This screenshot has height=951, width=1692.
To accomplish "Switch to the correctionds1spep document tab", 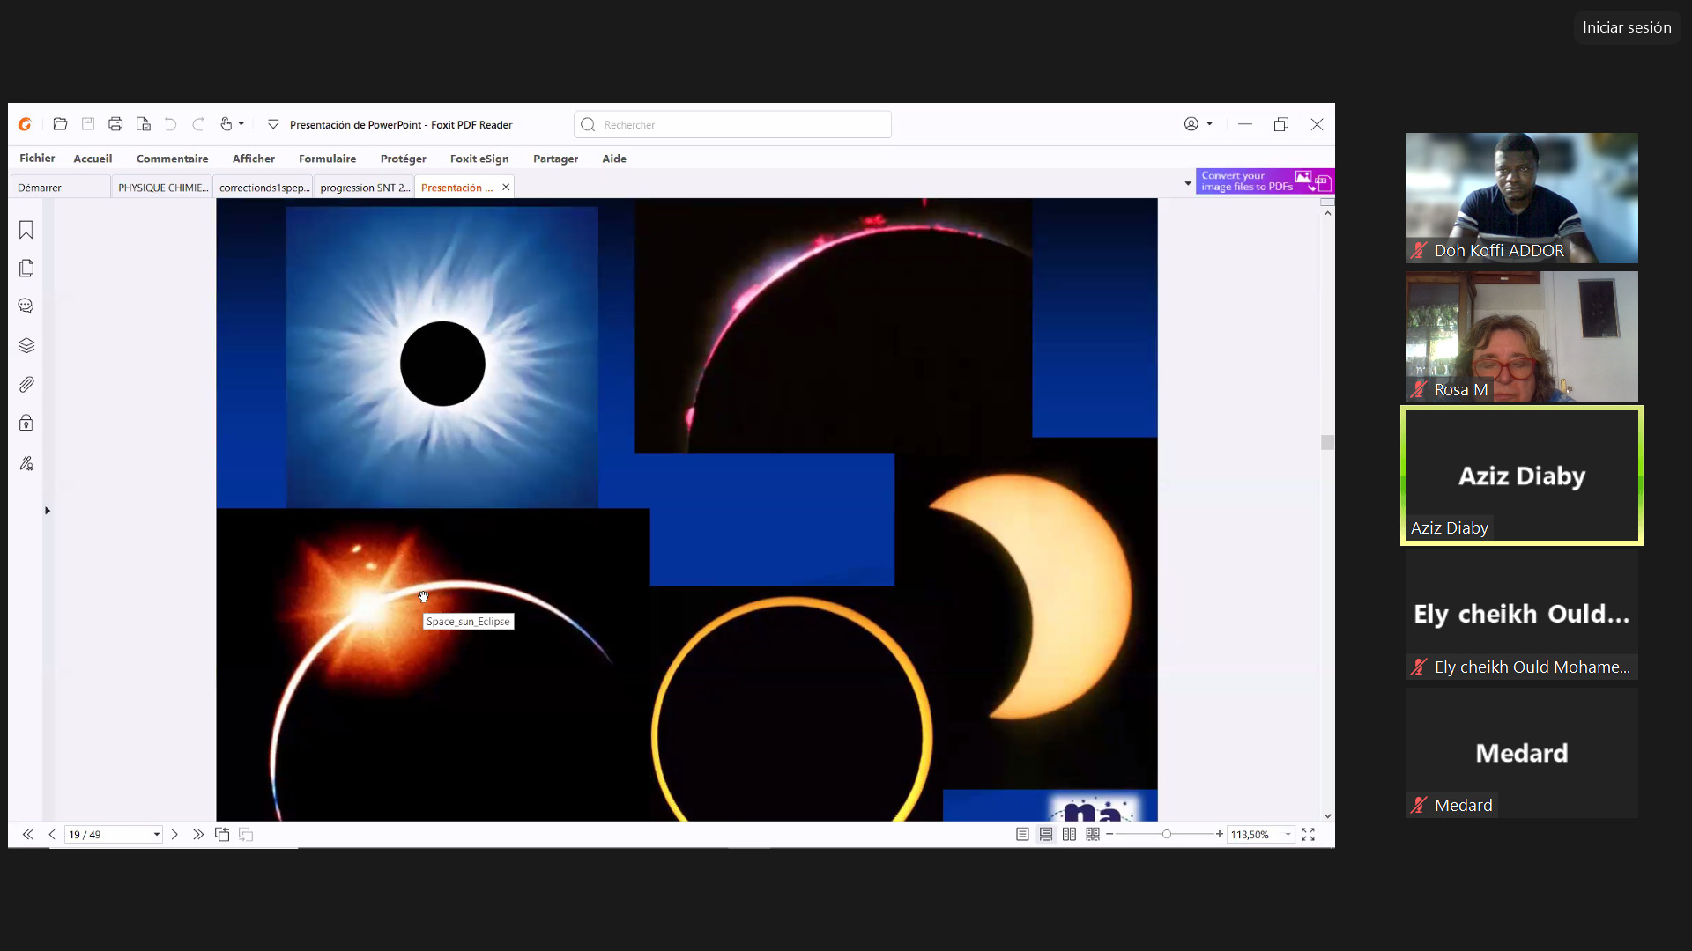I will [x=264, y=188].
